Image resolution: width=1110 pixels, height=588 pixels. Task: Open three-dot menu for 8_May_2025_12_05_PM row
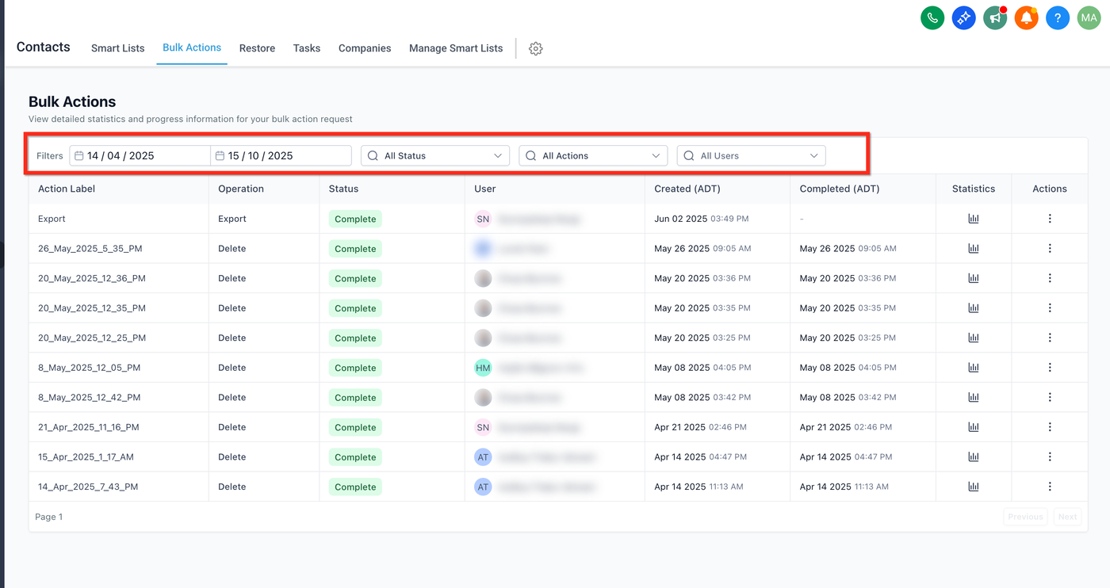(x=1050, y=368)
